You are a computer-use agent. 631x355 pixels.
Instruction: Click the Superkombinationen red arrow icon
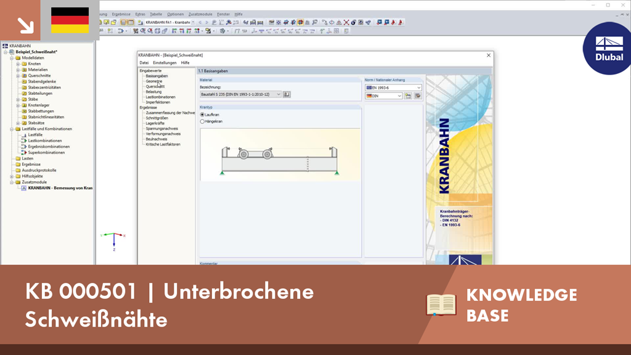pyautogui.click(x=24, y=153)
